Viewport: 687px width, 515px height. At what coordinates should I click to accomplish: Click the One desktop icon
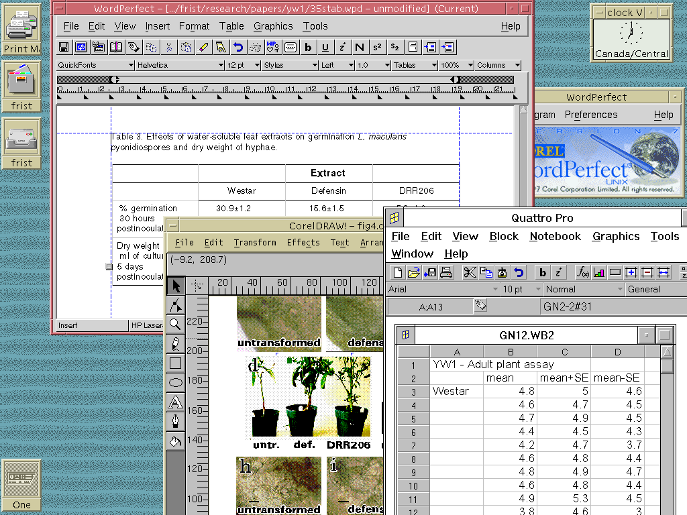click(21, 485)
